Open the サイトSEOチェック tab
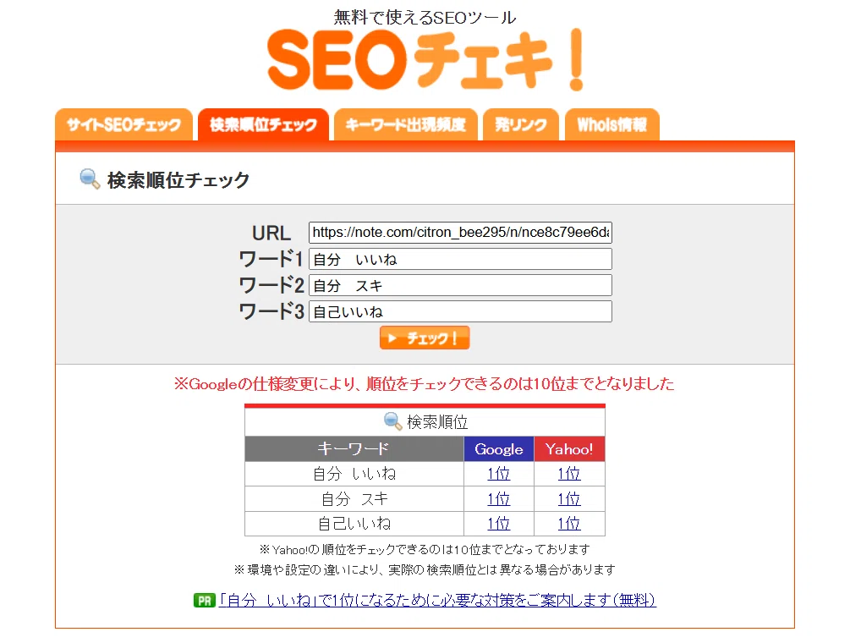The image size is (850, 643). 123,124
